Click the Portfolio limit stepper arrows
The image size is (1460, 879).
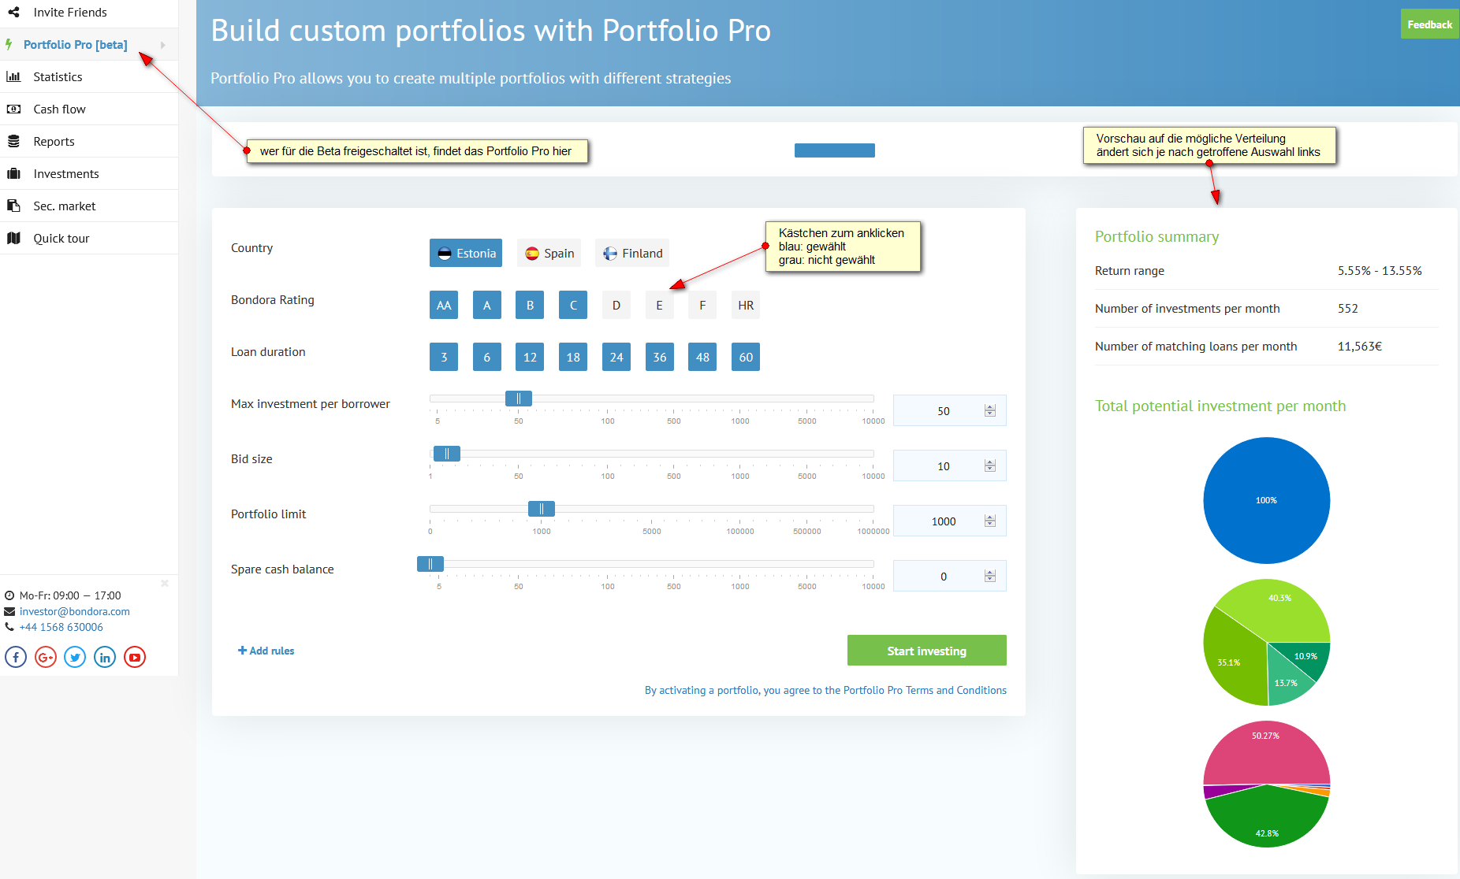[990, 521]
